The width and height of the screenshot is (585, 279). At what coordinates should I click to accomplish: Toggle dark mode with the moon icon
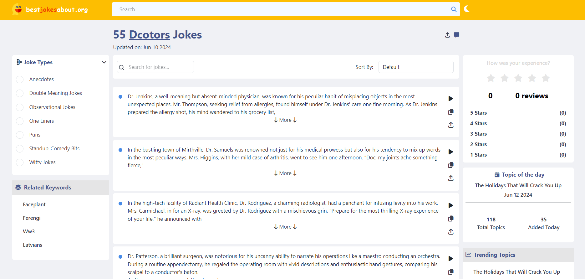point(467,9)
